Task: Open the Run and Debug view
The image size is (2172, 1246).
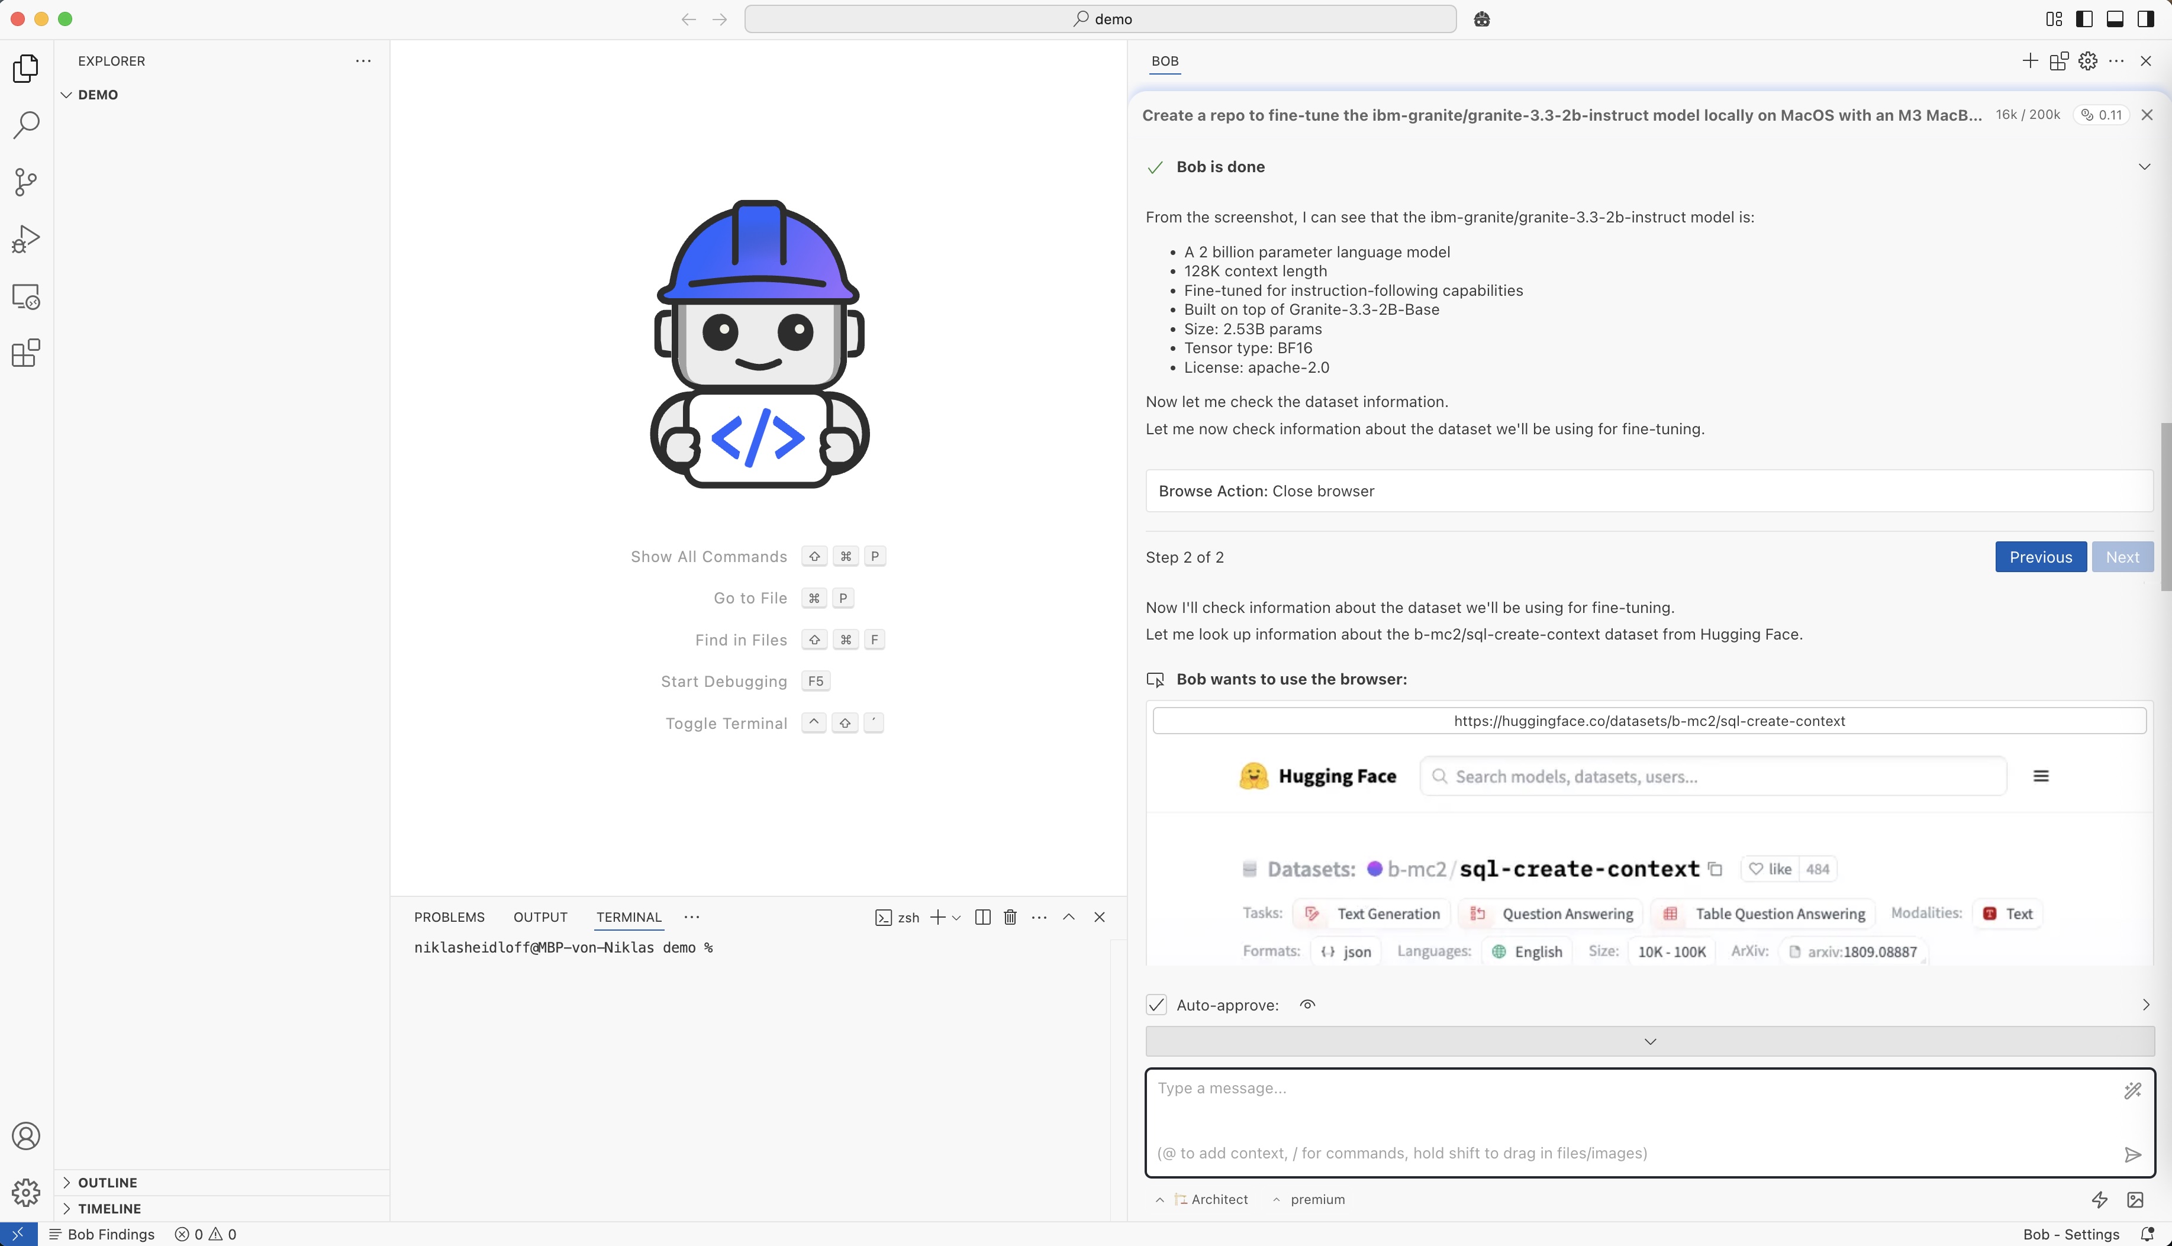Action: coord(25,239)
